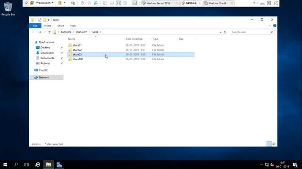This screenshot has width=302, height=169.
Task: Click the revert snapshot icon
Action: (x=89, y=3)
